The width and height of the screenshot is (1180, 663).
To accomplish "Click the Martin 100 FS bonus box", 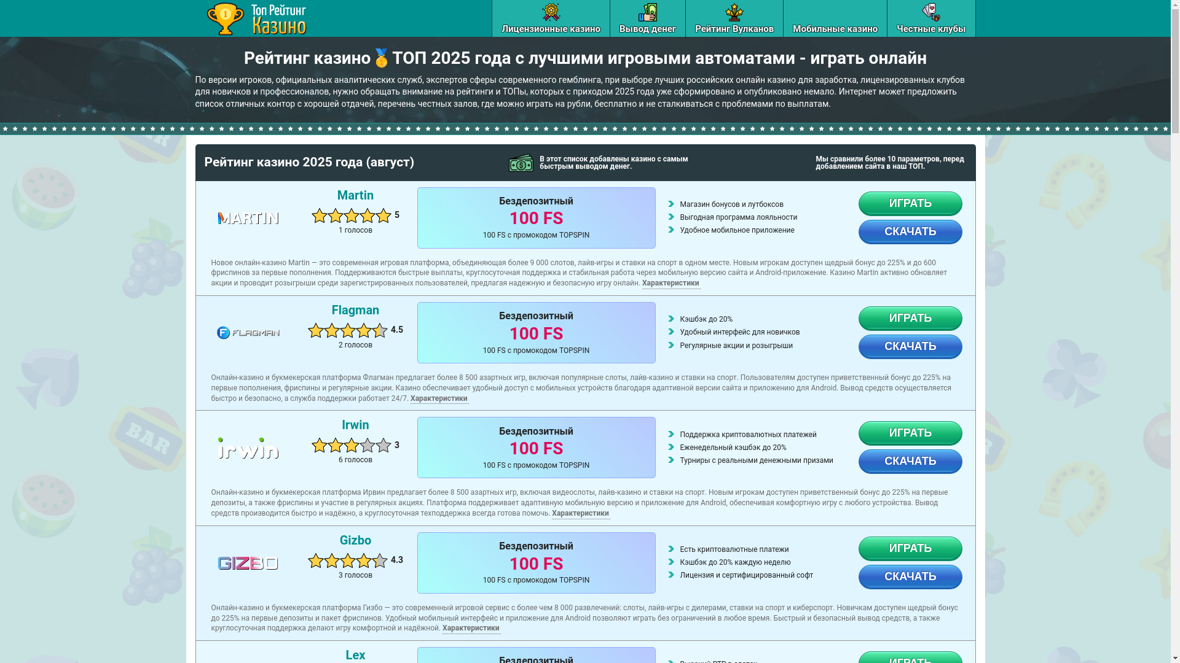I will [536, 218].
